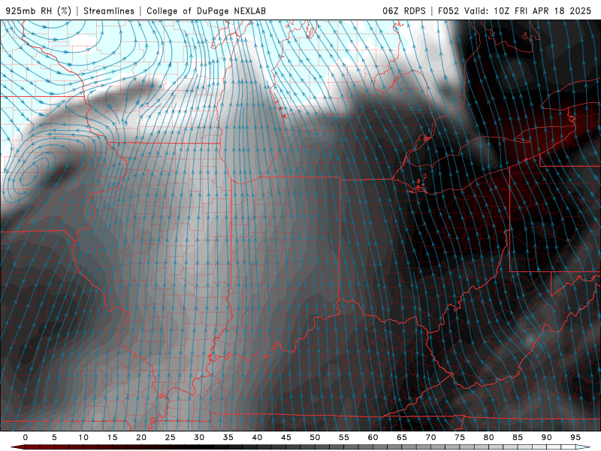Select the "Streamlines" label in header
Image resolution: width=601 pixels, height=451 pixels.
coord(109,11)
